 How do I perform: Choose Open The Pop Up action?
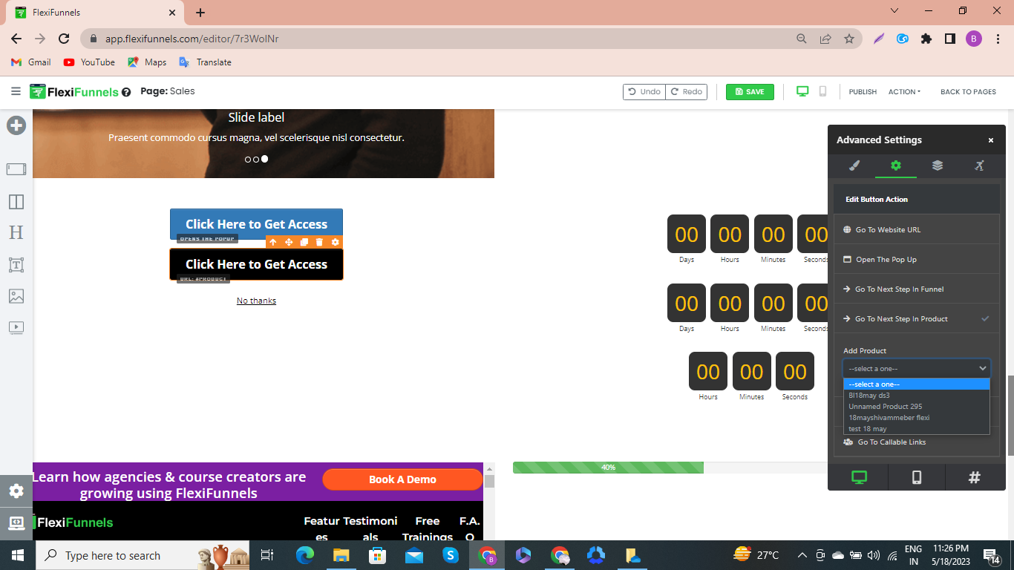point(917,259)
